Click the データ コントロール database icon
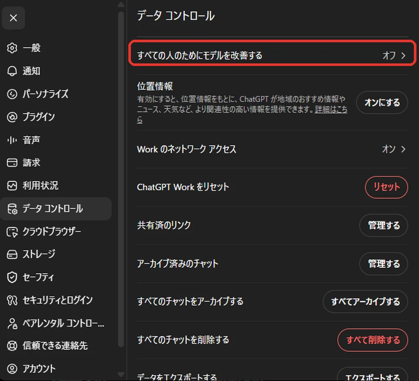The image size is (419, 381). click(x=12, y=209)
